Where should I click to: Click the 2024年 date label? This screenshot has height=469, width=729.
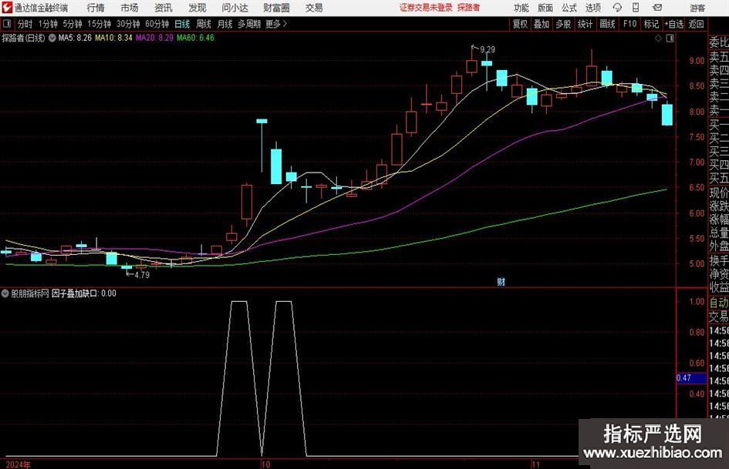click(18, 464)
